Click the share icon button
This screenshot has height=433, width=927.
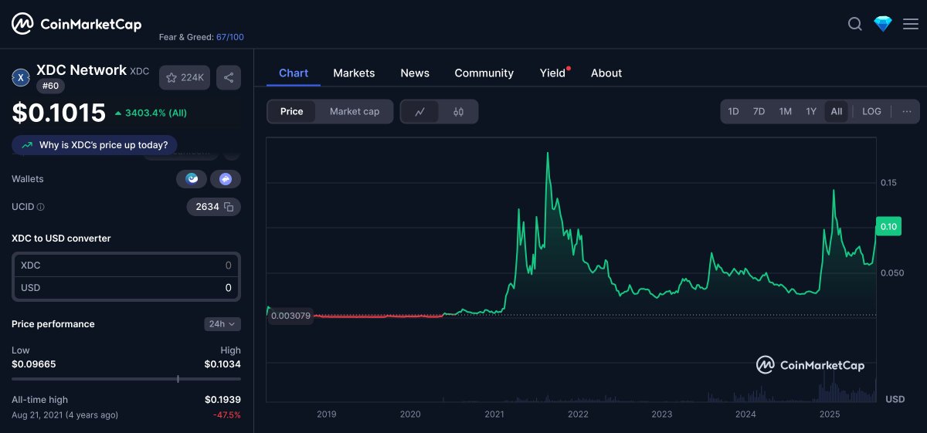(x=228, y=77)
